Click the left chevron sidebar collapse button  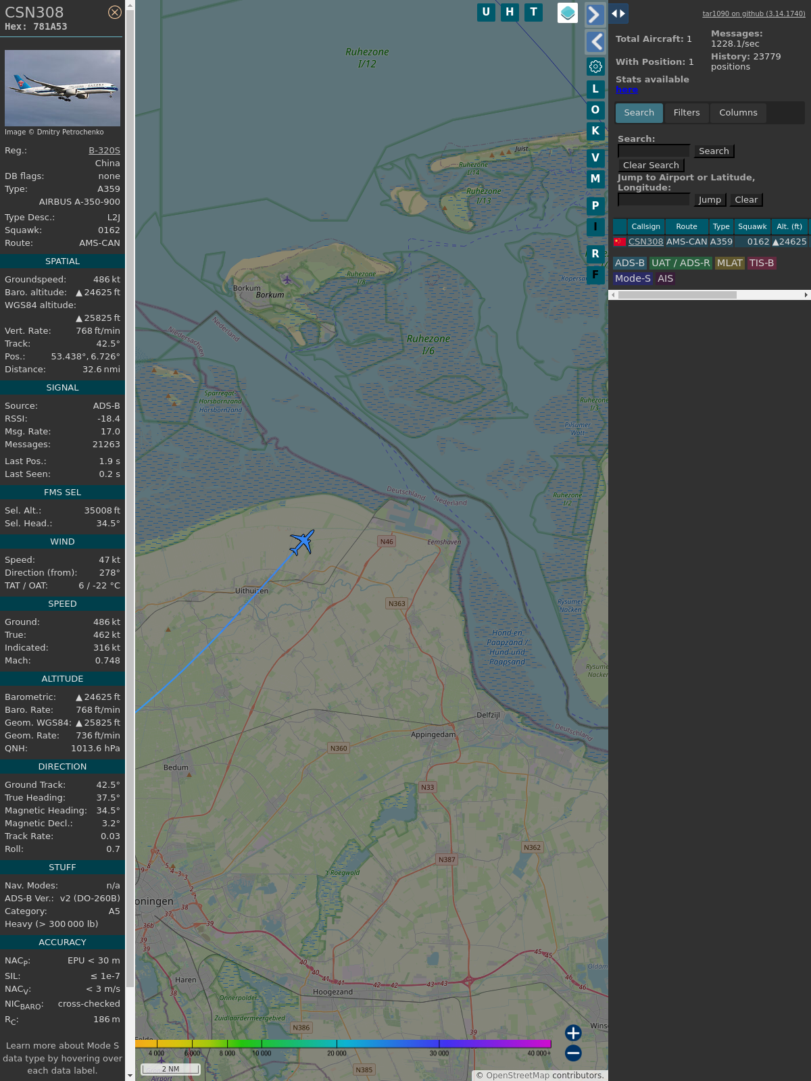pos(595,42)
